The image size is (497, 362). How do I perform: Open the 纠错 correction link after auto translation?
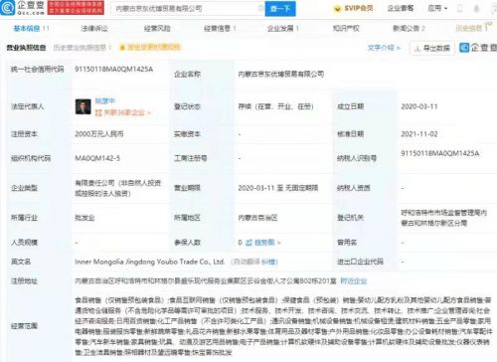coord(269,262)
